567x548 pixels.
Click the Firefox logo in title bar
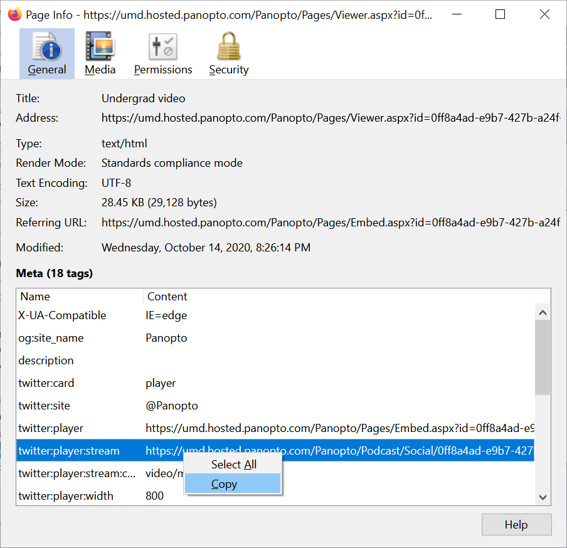(15, 14)
